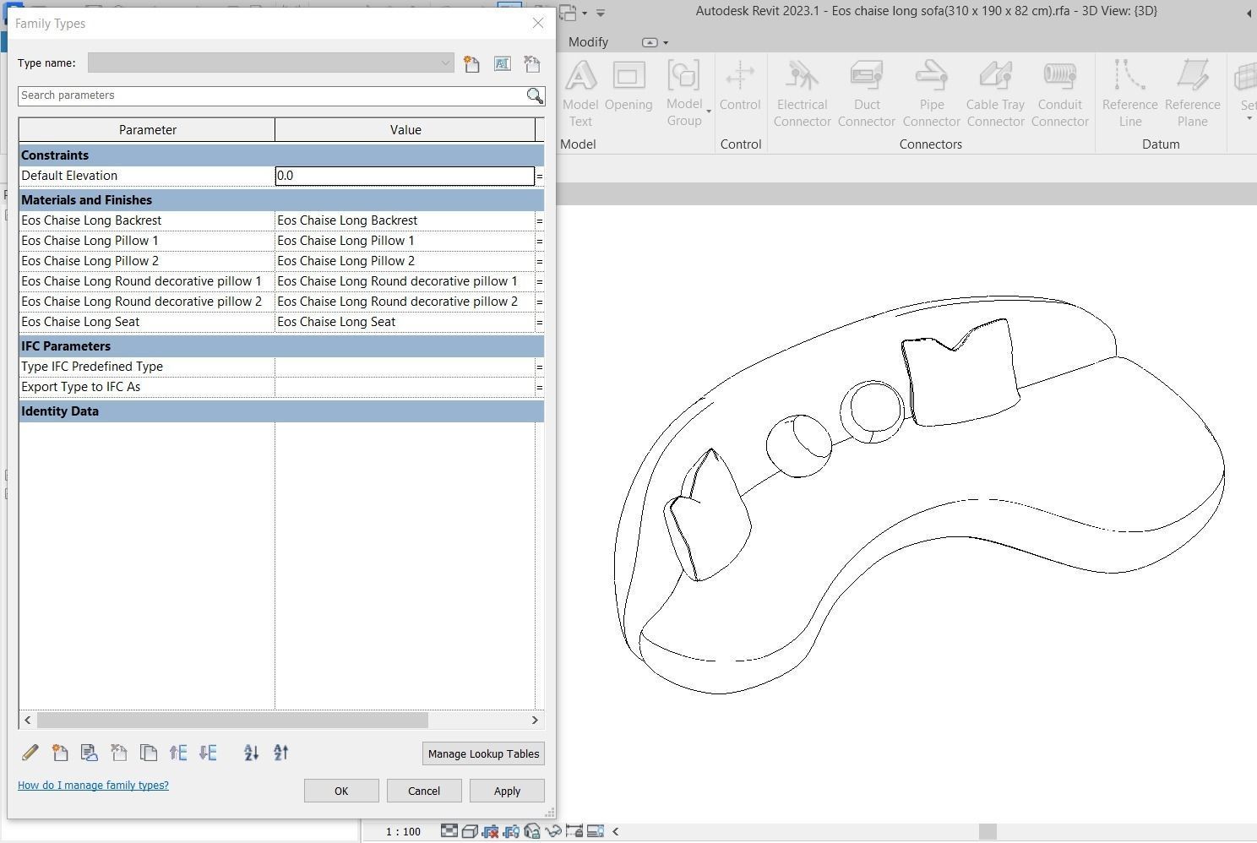Sort parameters in descending Z-A order
Viewport: 1257px width, 843px height.
click(x=281, y=753)
